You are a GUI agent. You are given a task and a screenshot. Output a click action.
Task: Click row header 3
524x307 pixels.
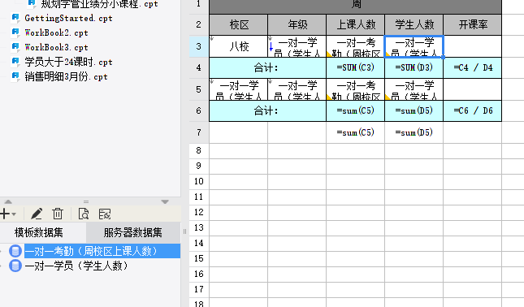tap(199, 46)
